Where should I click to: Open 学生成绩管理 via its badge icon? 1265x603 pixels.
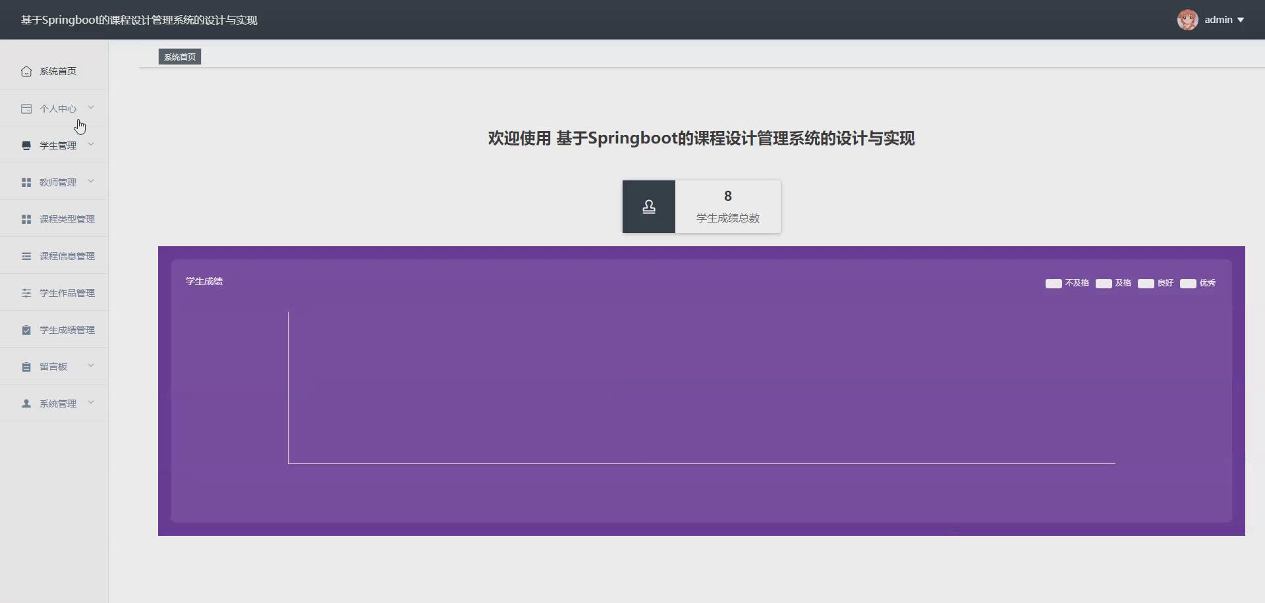tap(26, 329)
